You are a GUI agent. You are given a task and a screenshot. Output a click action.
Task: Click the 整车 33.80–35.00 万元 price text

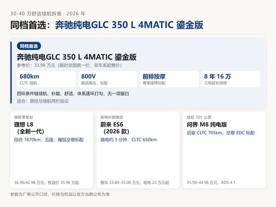pos(135,182)
